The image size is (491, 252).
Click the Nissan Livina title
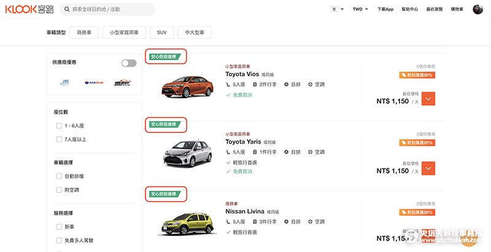[x=244, y=212]
